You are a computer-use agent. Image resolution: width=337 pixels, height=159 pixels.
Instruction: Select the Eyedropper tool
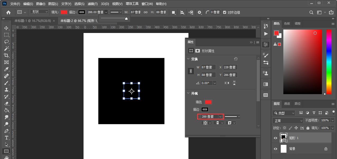(6, 69)
